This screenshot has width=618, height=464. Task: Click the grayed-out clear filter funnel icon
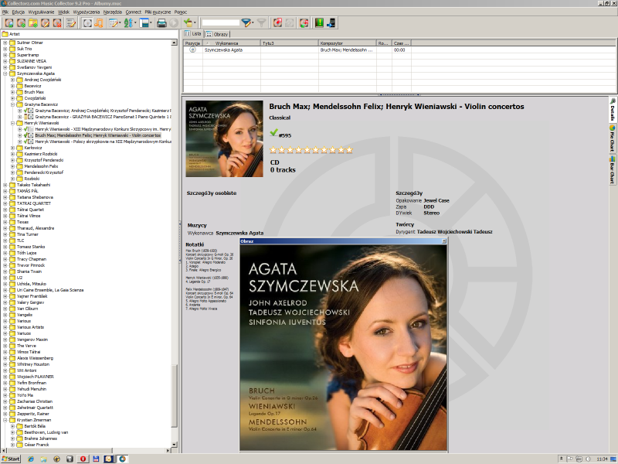click(261, 23)
